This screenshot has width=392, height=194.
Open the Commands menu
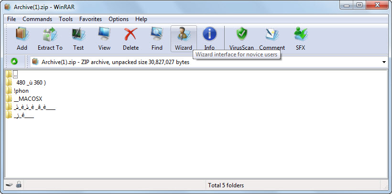coord(37,19)
